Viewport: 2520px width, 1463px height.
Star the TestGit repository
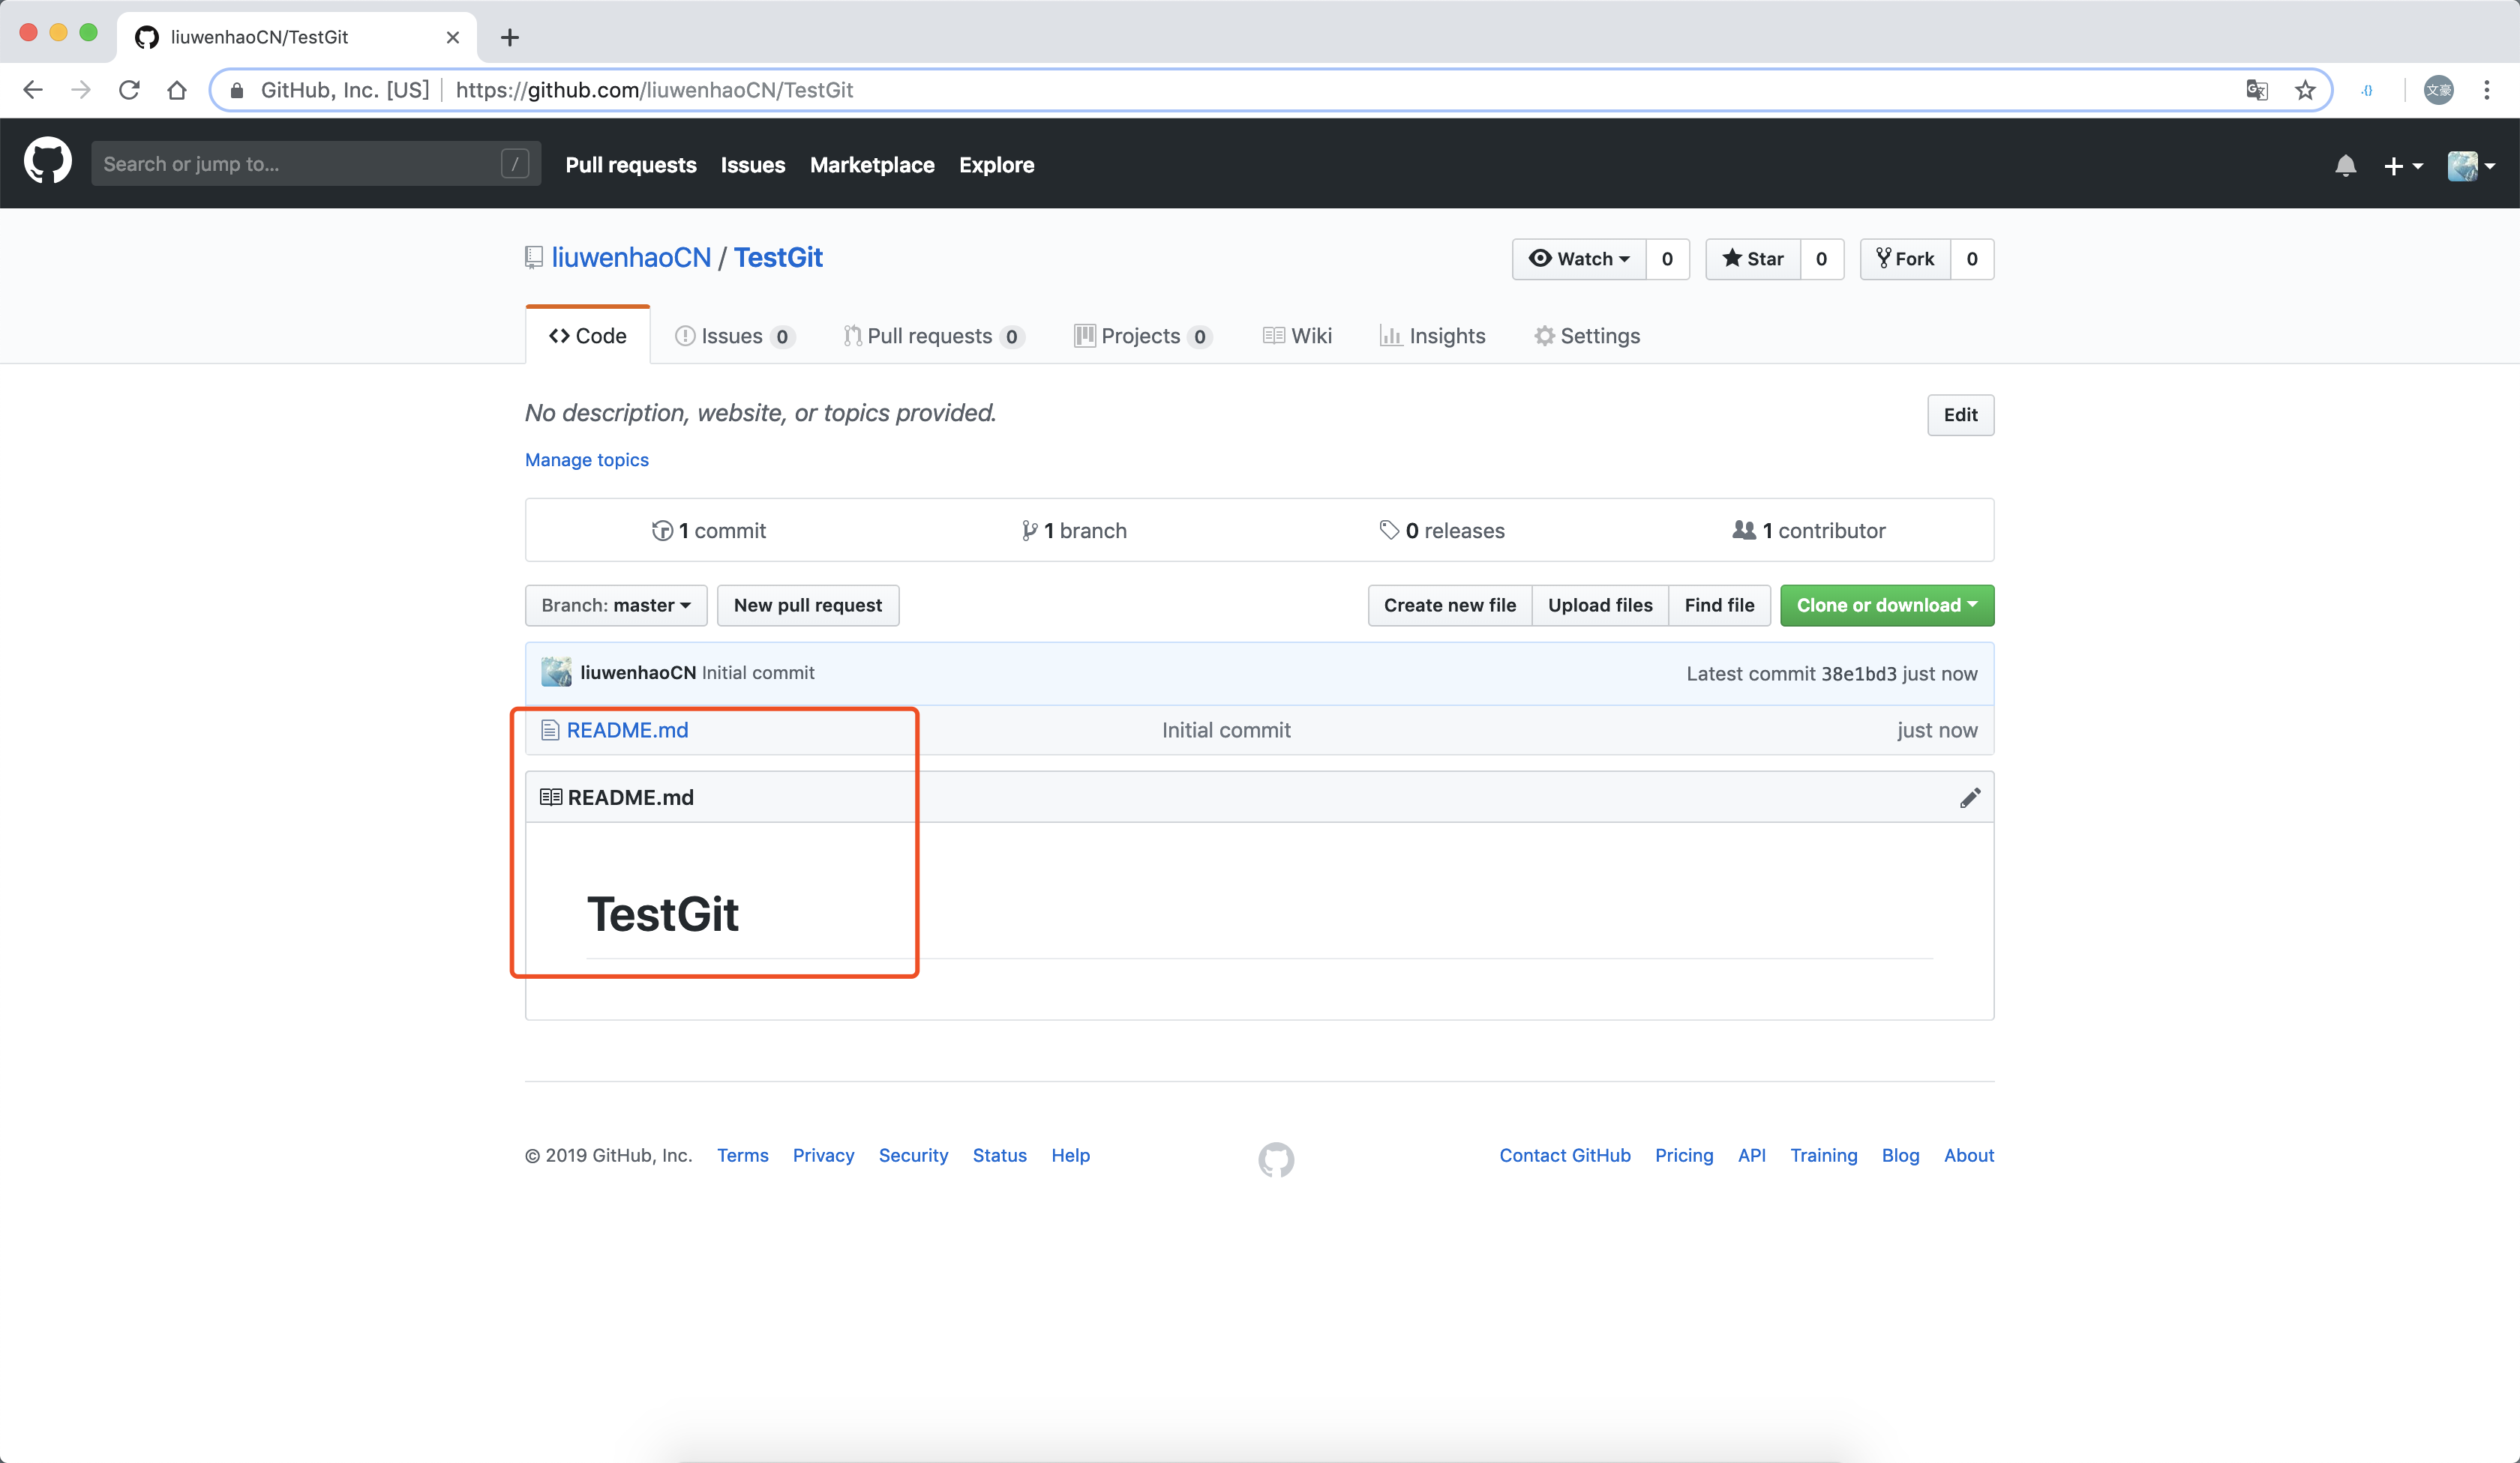1753,259
